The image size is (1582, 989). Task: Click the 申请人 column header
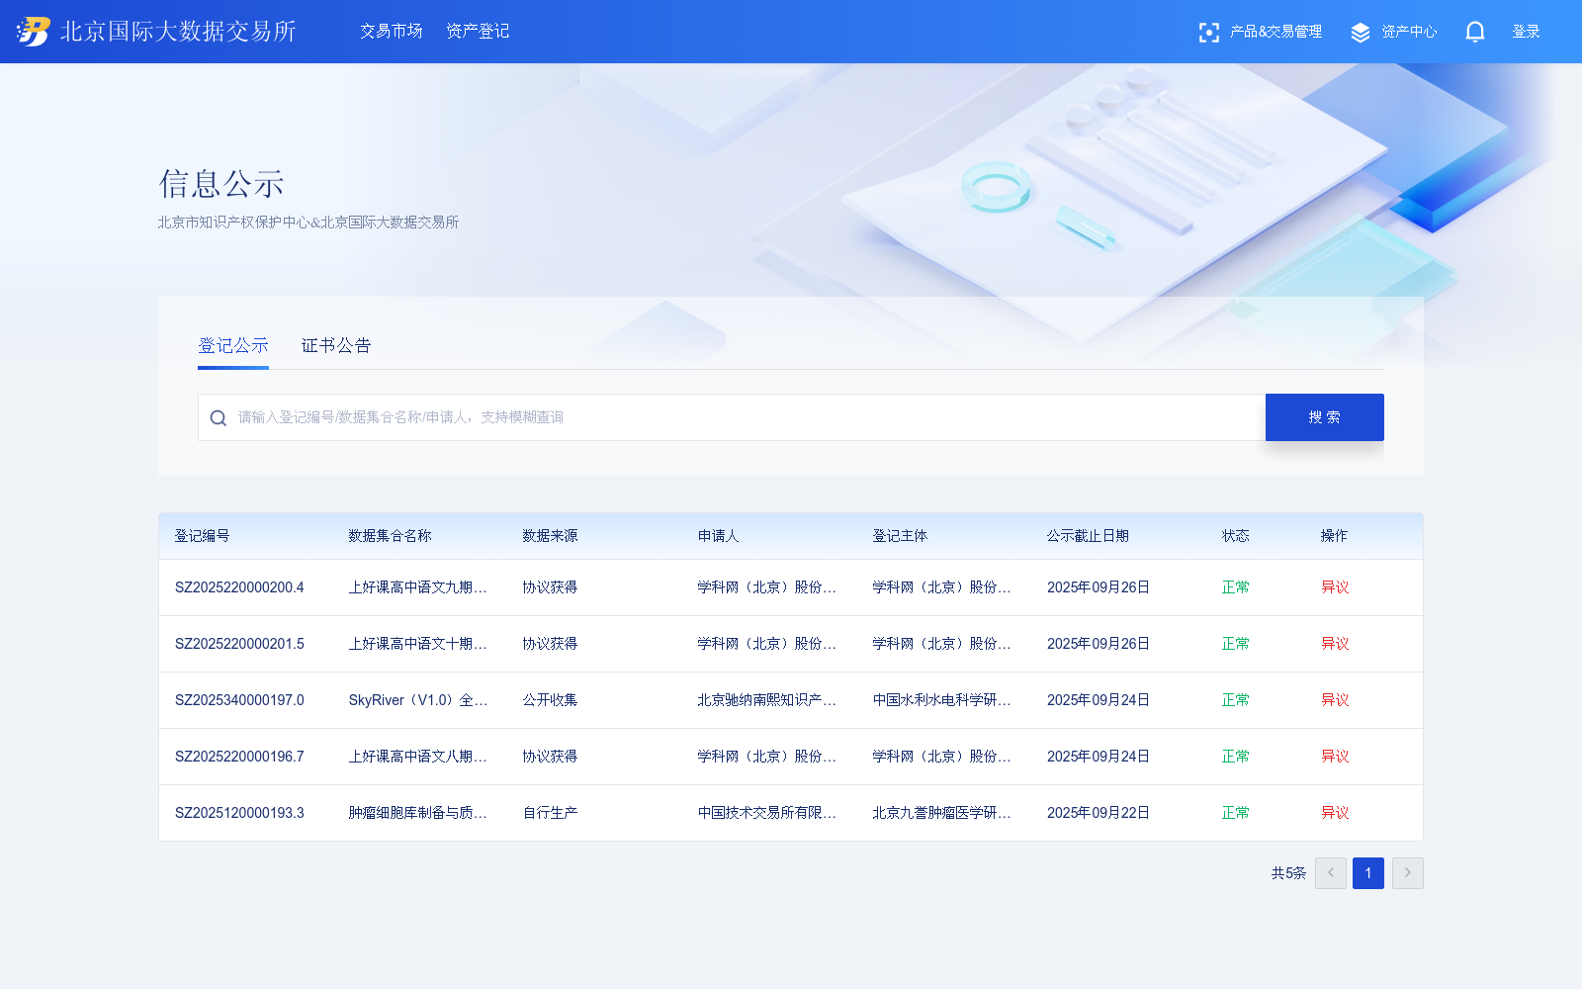tap(718, 536)
